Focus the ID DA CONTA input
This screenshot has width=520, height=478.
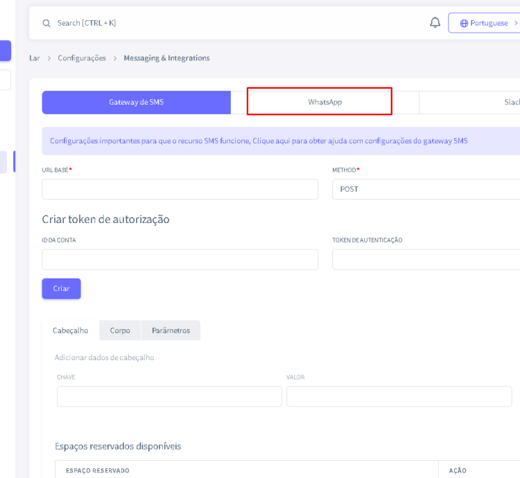point(180,259)
